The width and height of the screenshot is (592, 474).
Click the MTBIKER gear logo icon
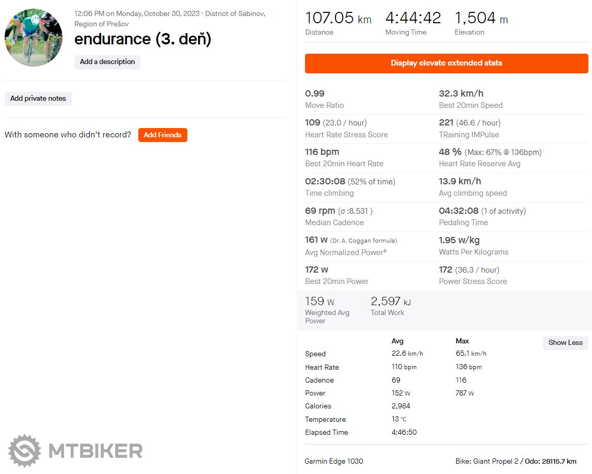point(24,451)
